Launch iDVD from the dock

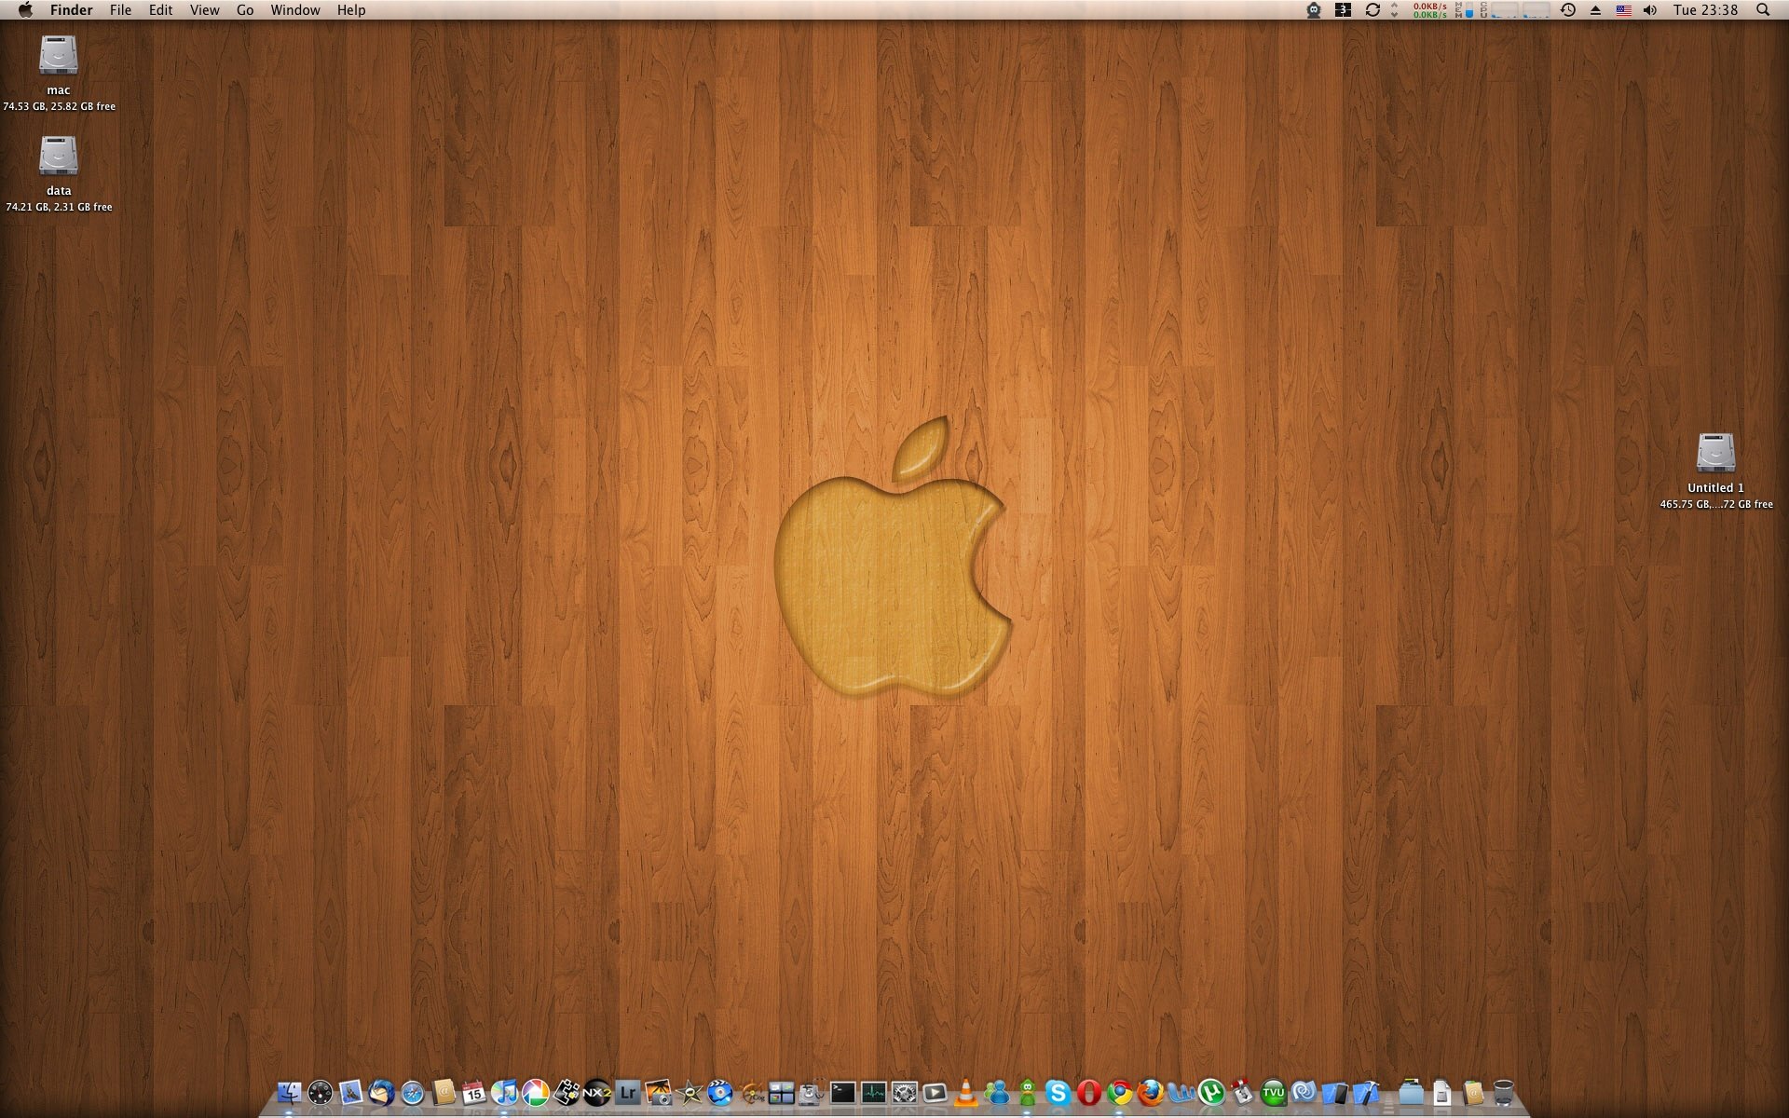719,1092
